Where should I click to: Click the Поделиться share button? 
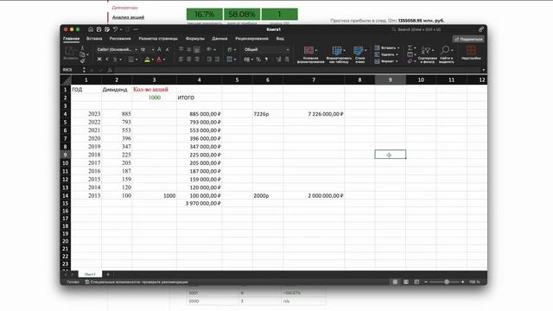click(x=468, y=39)
